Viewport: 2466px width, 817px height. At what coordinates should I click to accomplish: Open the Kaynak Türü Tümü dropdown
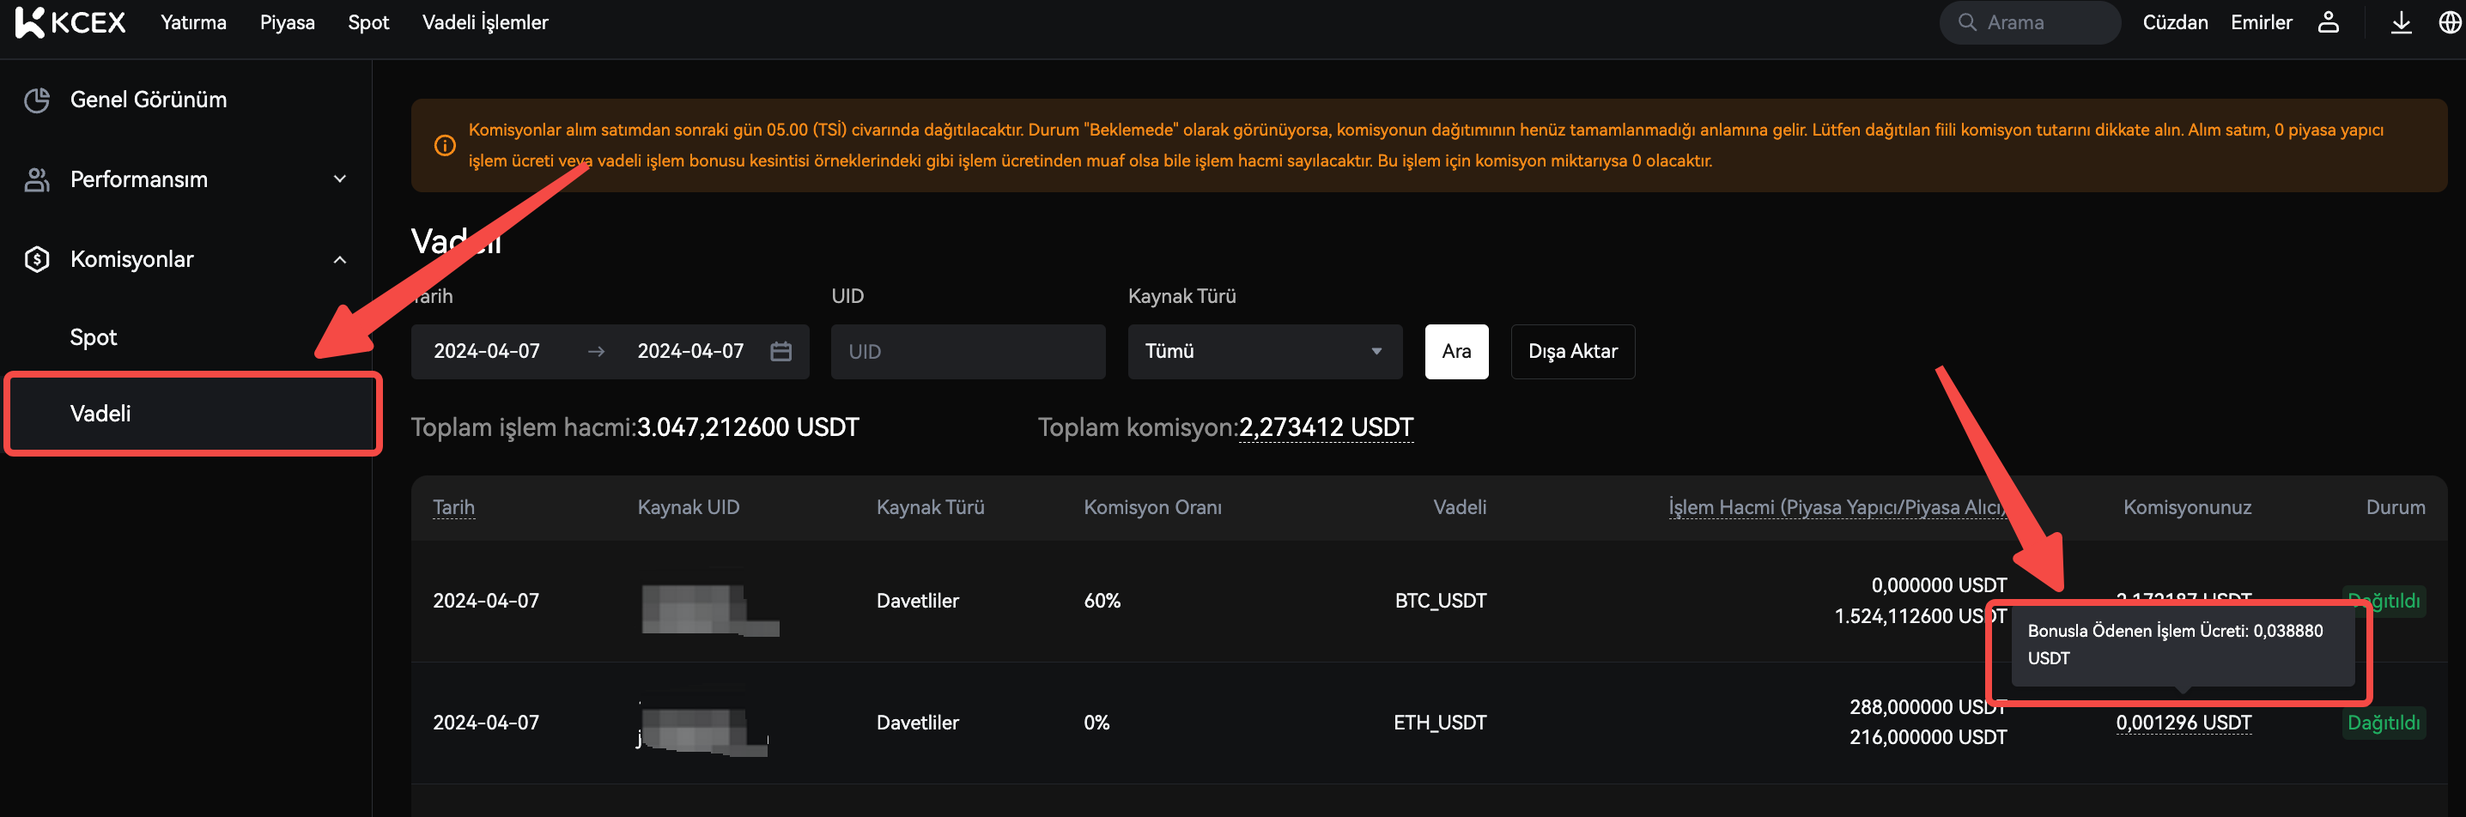[1264, 351]
